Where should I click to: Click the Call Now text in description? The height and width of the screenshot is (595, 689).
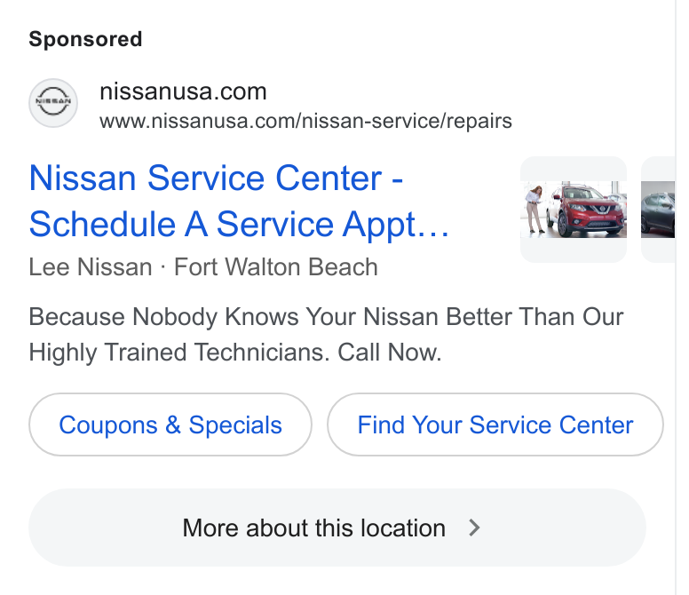point(389,352)
